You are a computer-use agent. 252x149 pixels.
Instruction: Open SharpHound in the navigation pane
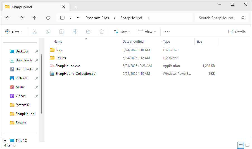[x=25, y=114]
